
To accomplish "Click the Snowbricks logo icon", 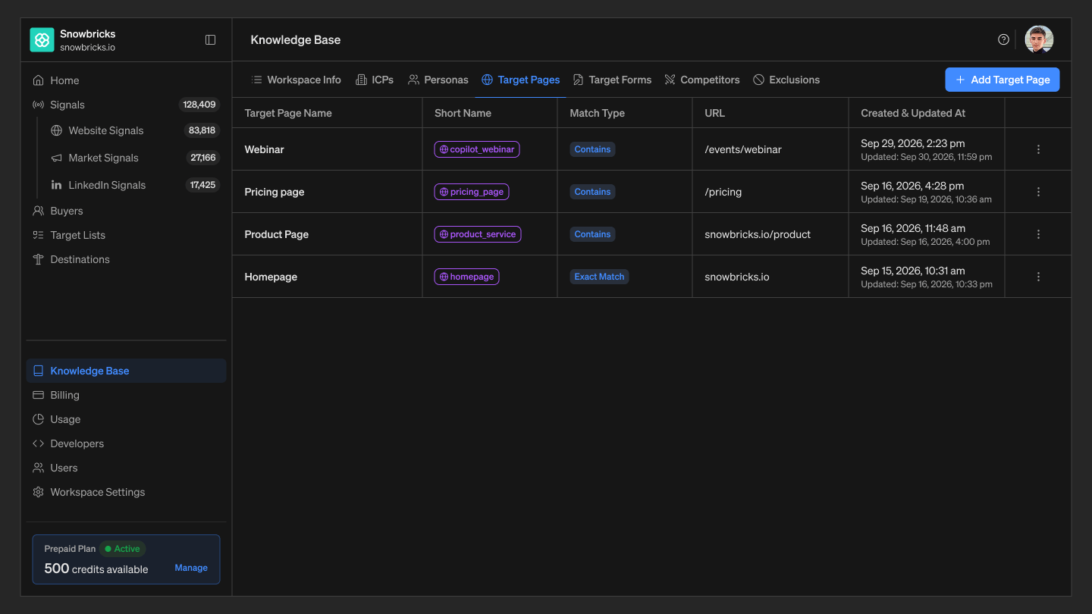I will [42, 40].
